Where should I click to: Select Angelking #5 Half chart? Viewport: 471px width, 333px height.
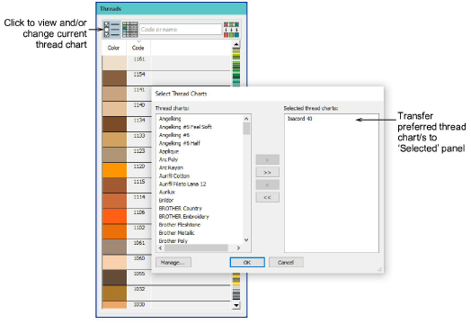pos(180,143)
